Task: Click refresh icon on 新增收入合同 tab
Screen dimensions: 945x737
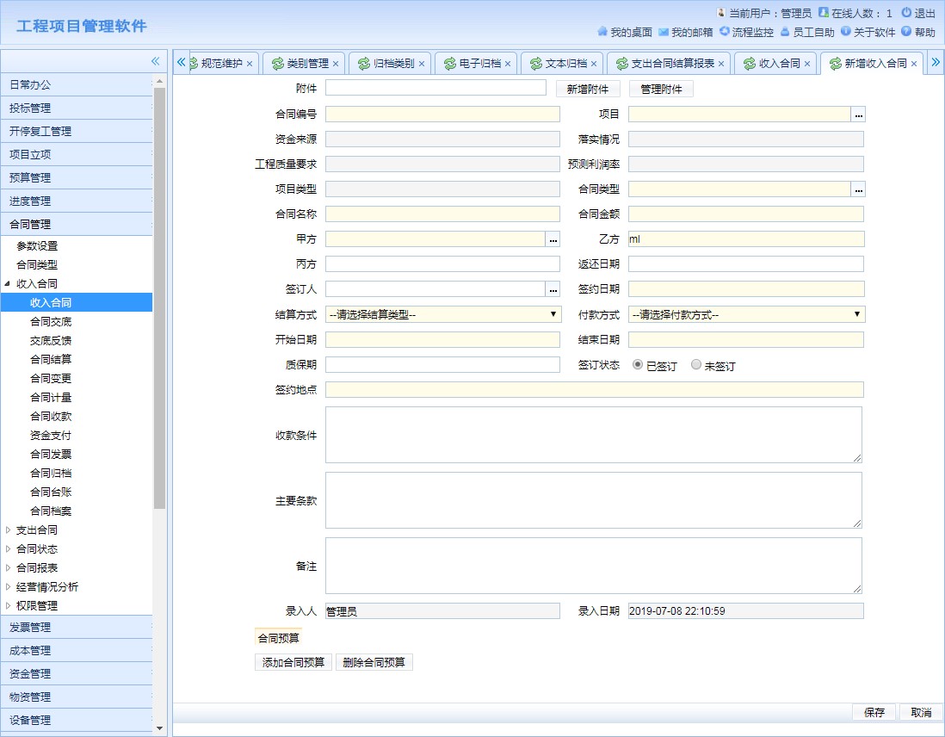Action: [836, 64]
